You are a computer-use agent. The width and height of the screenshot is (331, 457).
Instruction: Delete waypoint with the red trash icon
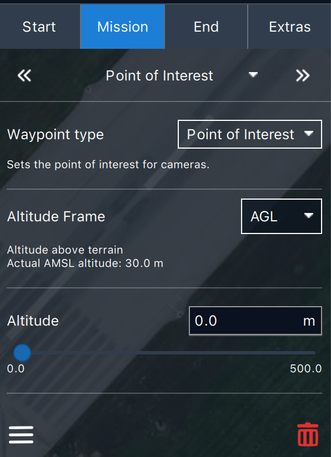(308, 434)
